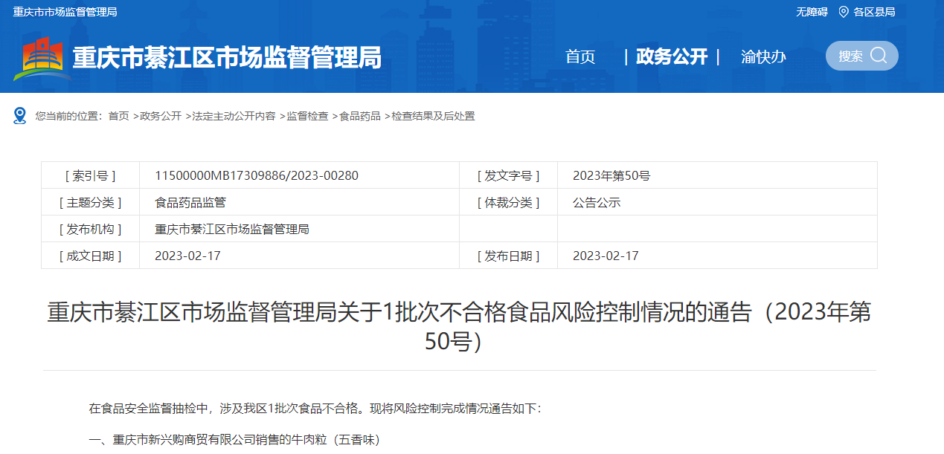Click 政务公开 in the breadcrumb path

pyautogui.click(x=161, y=116)
